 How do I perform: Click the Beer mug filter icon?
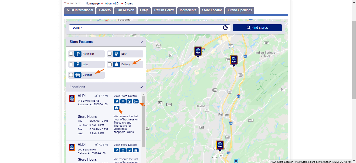(116, 54)
